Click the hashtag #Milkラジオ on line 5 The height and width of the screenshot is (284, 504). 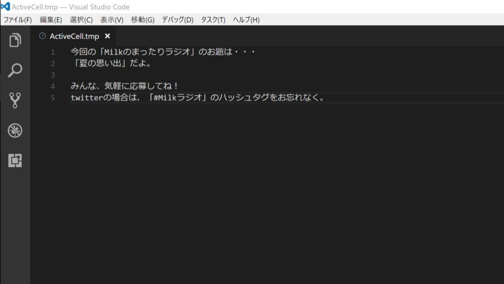tap(178, 97)
